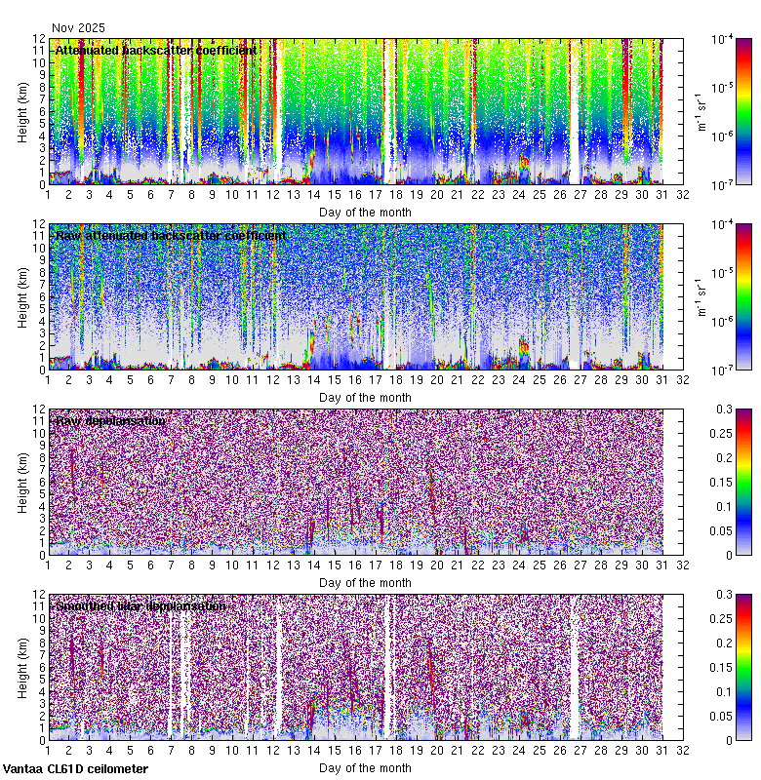Click day 32 tick label under bottom plot
Image resolution: width=761 pixels, height=780 pixels.
click(x=683, y=752)
